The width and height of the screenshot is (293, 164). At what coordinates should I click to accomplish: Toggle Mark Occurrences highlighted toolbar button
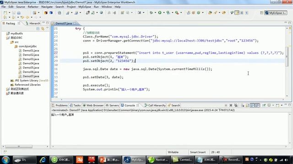[x=237, y=13]
